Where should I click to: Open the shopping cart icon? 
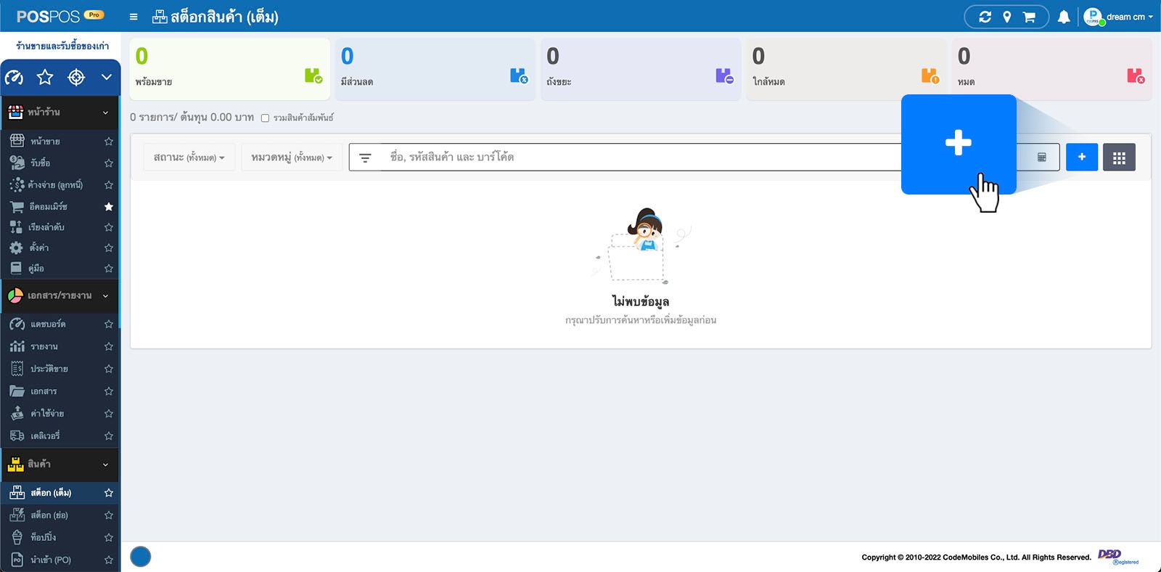pos(1029,17)
